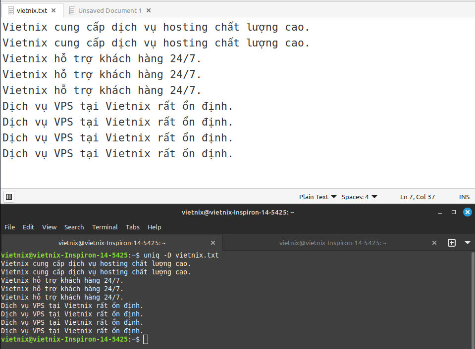
Task: Click the Ln 7, Col 37 position indicator
Action: [417, 197]
